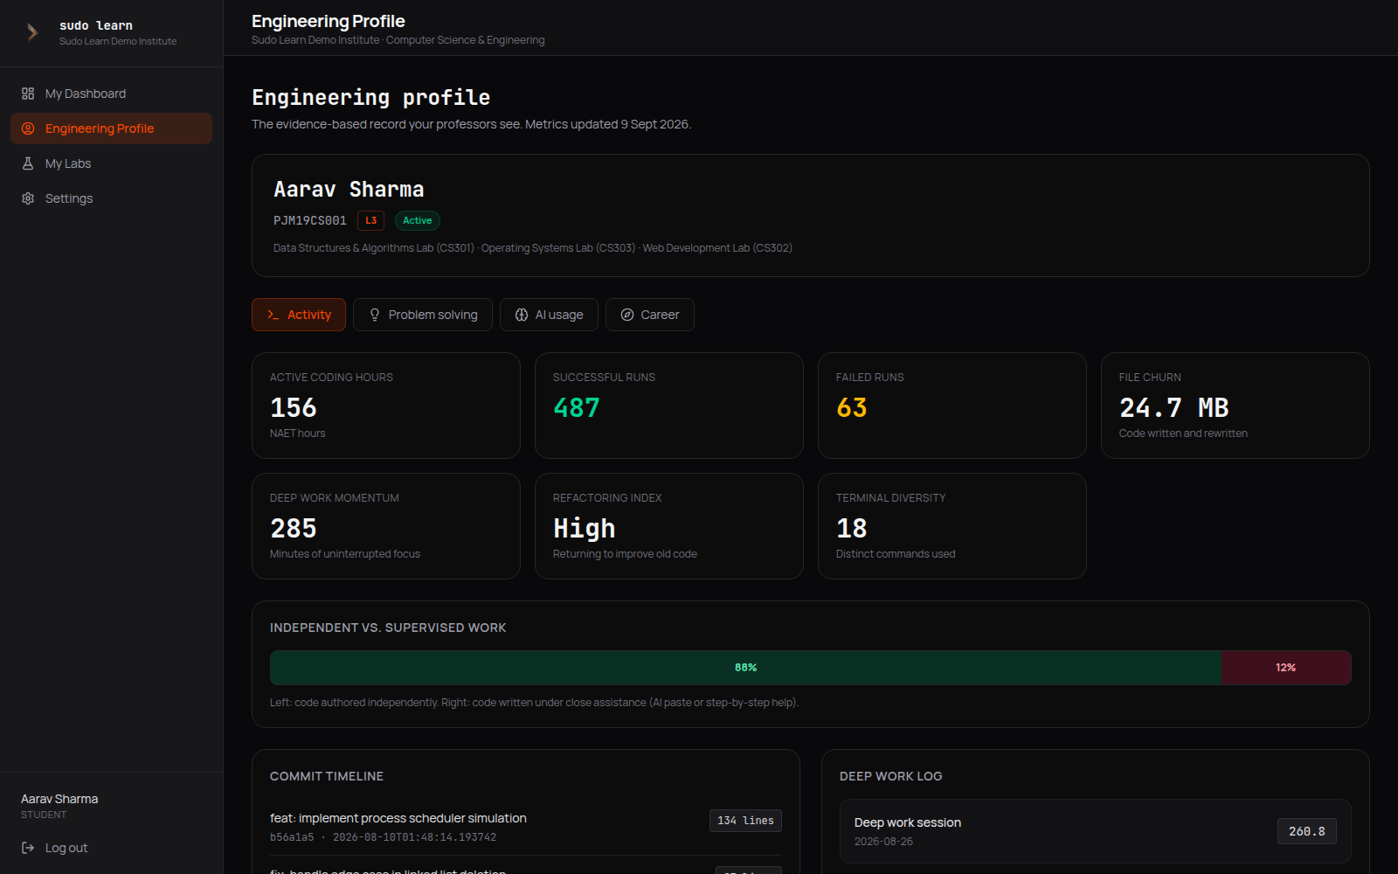The image size is (1398, 874).
Task: Click the My Labs flask icon
Action: point(28,163)
